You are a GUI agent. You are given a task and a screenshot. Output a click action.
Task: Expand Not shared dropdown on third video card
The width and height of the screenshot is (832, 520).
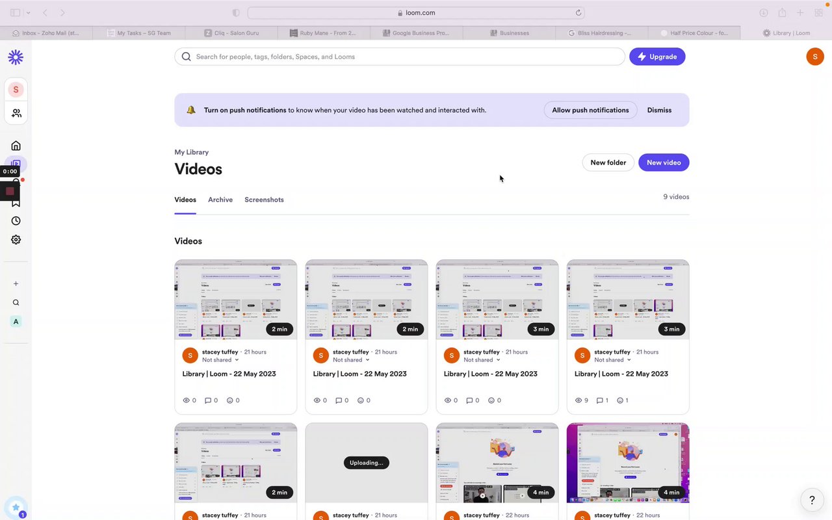pos(482,360)
